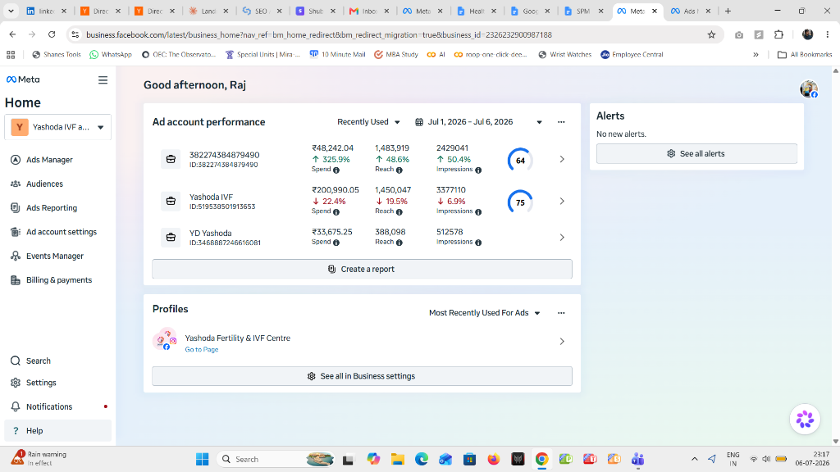Click the Search item in sidebar
This screenshot has width=840, height=472.
38,361
